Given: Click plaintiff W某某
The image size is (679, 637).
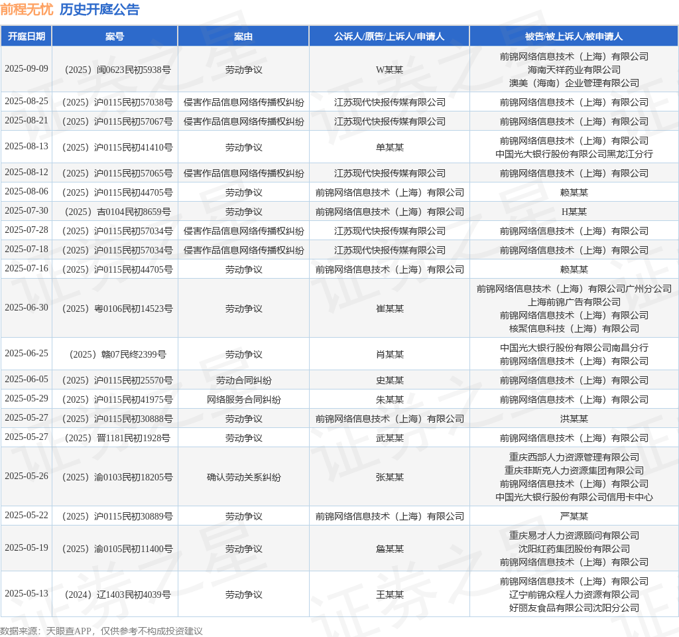Looking at the screenshot, I should tap(389, 70).
